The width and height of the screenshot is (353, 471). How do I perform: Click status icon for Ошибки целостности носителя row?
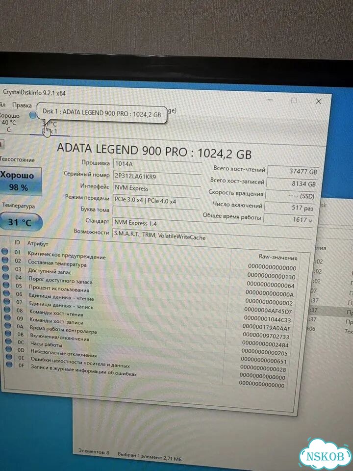coord(9,357)
